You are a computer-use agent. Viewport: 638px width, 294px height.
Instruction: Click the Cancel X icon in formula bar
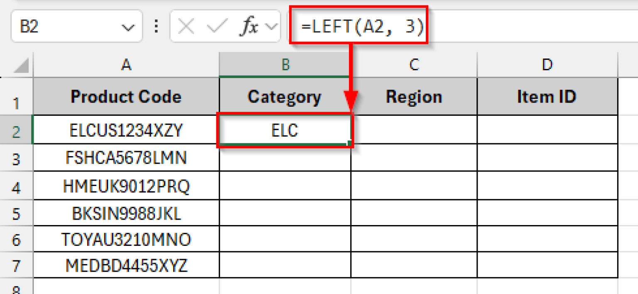pos(186,27)
